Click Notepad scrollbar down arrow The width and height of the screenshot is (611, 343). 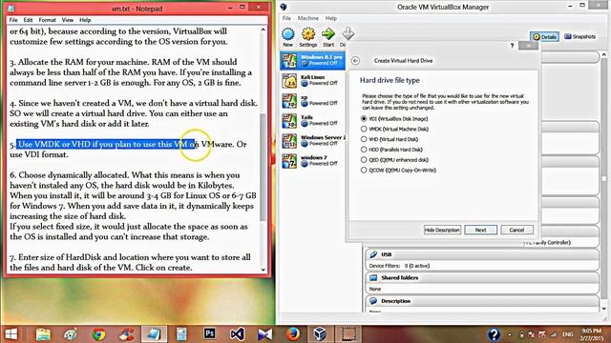click(x=263, y=269)
